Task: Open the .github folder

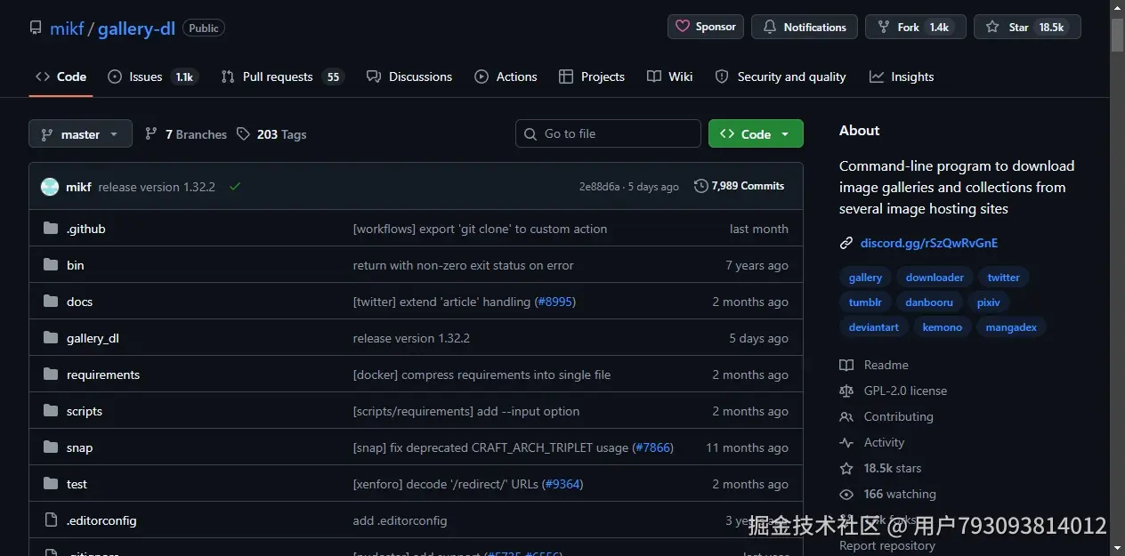Action: coord(86,229)
